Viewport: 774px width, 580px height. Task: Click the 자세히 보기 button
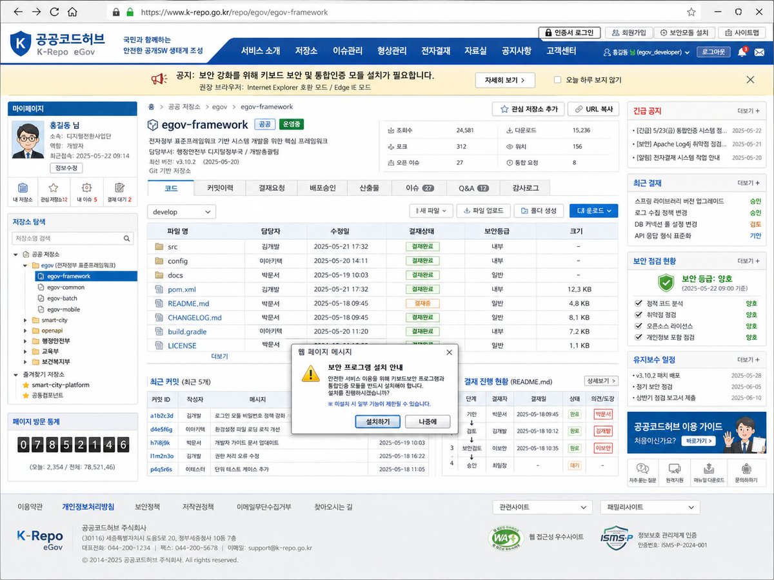(505, 80)
